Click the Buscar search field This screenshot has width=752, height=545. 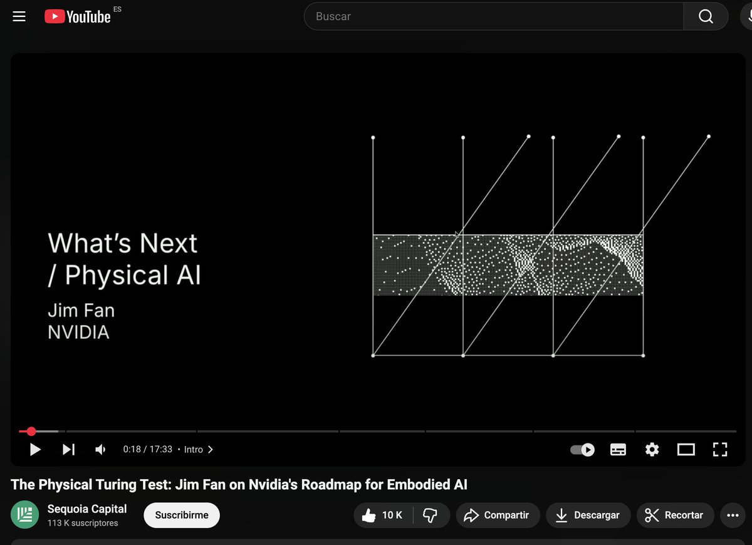494,16
